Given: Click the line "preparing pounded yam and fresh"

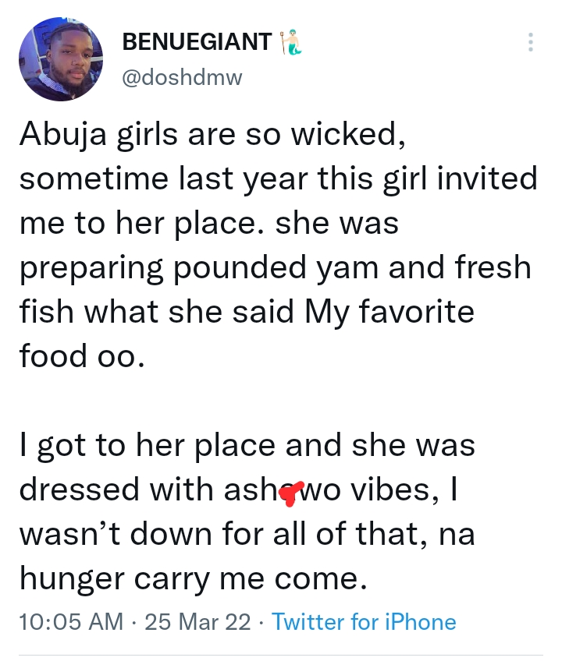Looking at the screenshot, I should [275, 267].
